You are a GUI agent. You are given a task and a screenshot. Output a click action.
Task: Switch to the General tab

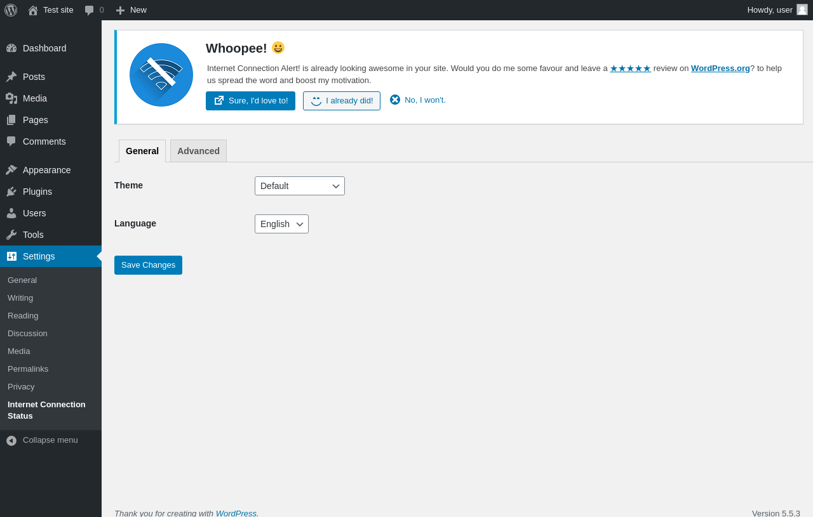[x=142, y=151]
